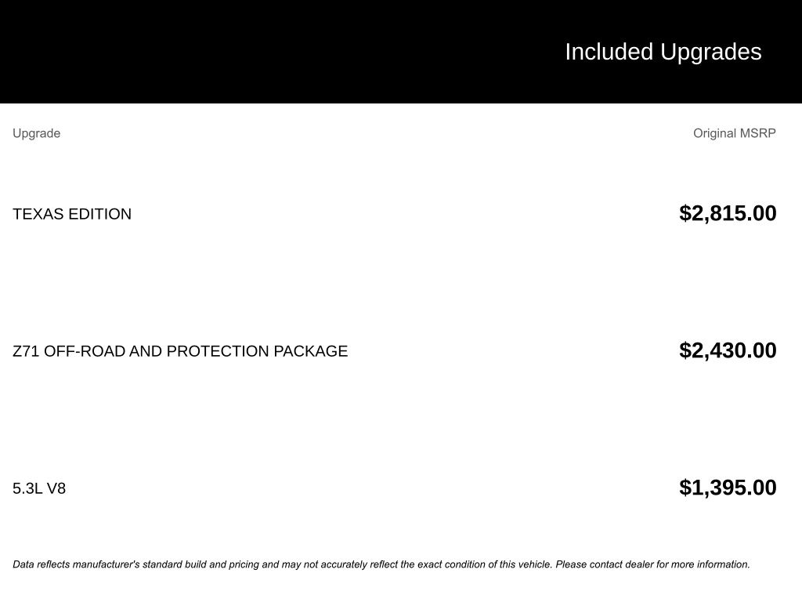
Task: Click the 'Please contact dealer for more information' sentence
Action: pos(652,564)
